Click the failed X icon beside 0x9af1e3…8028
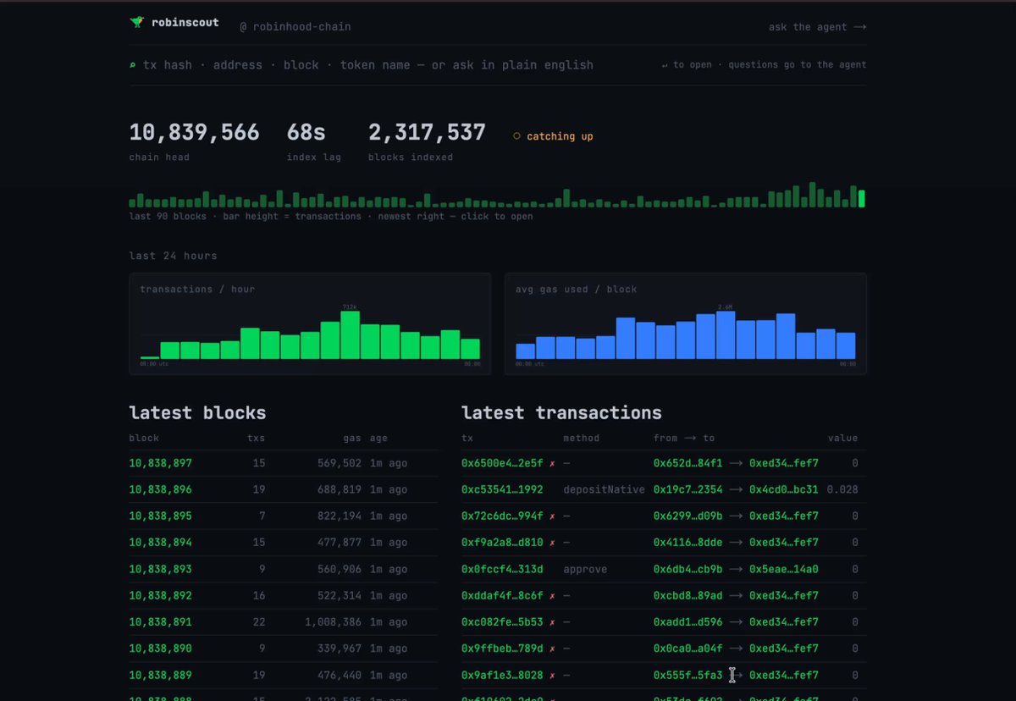This screenshot has height=701, width=1016. coord(552,676)
